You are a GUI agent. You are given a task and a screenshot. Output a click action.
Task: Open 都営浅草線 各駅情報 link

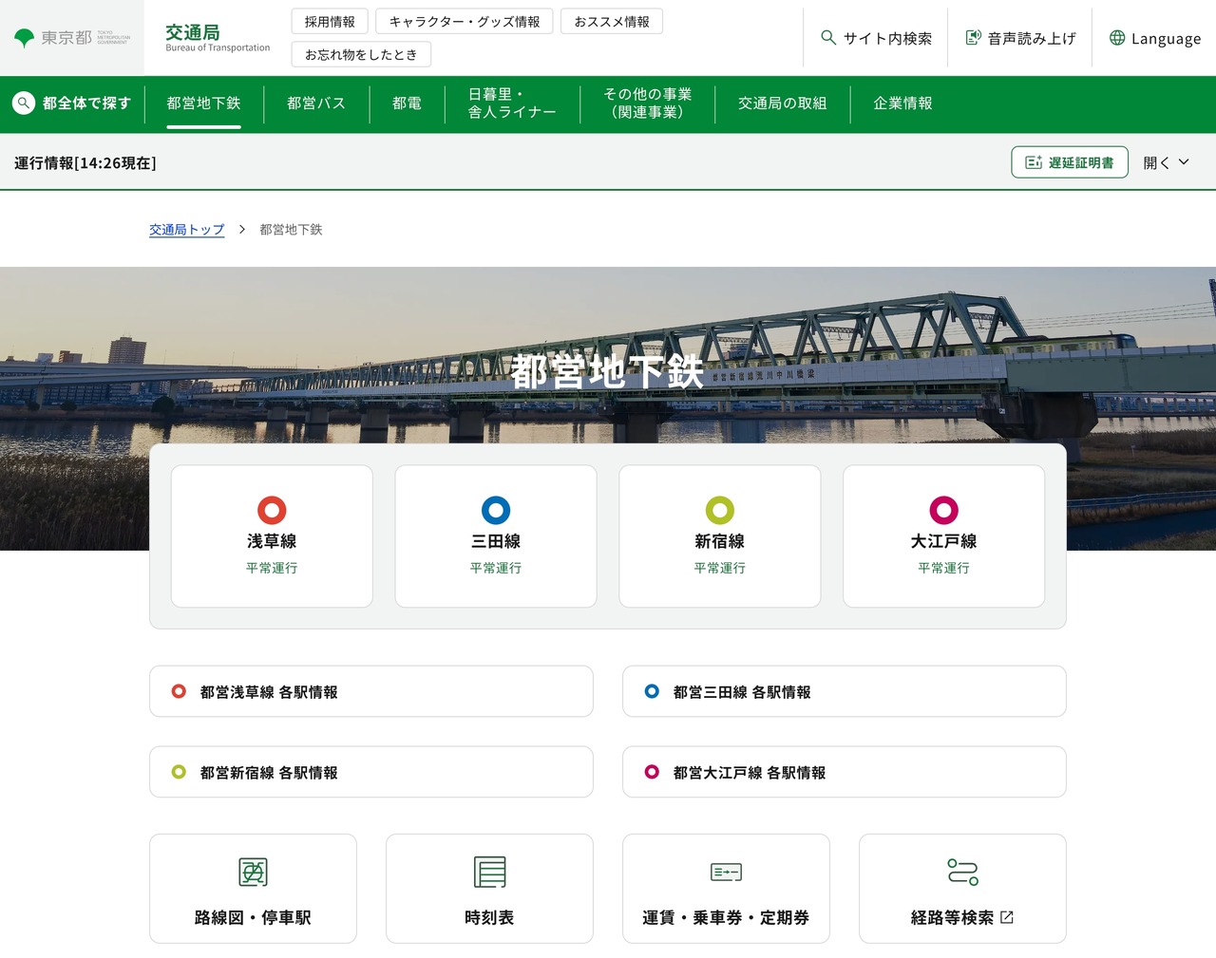point(371,691)
